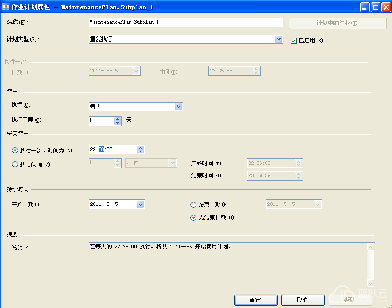Expand the 执行 frequency dropdown showing 每天
Viewport: 392px width, 308px height.
pyautogui.click(x=179, y=107)
